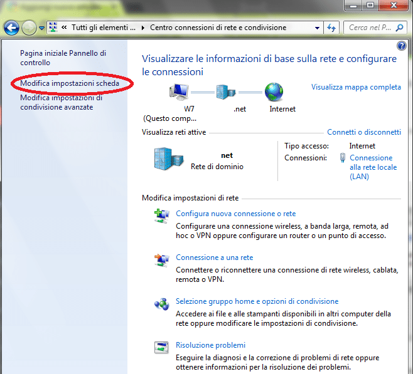
Task: Click the greyed-out Forward arrow button
Action: point(29,28)
